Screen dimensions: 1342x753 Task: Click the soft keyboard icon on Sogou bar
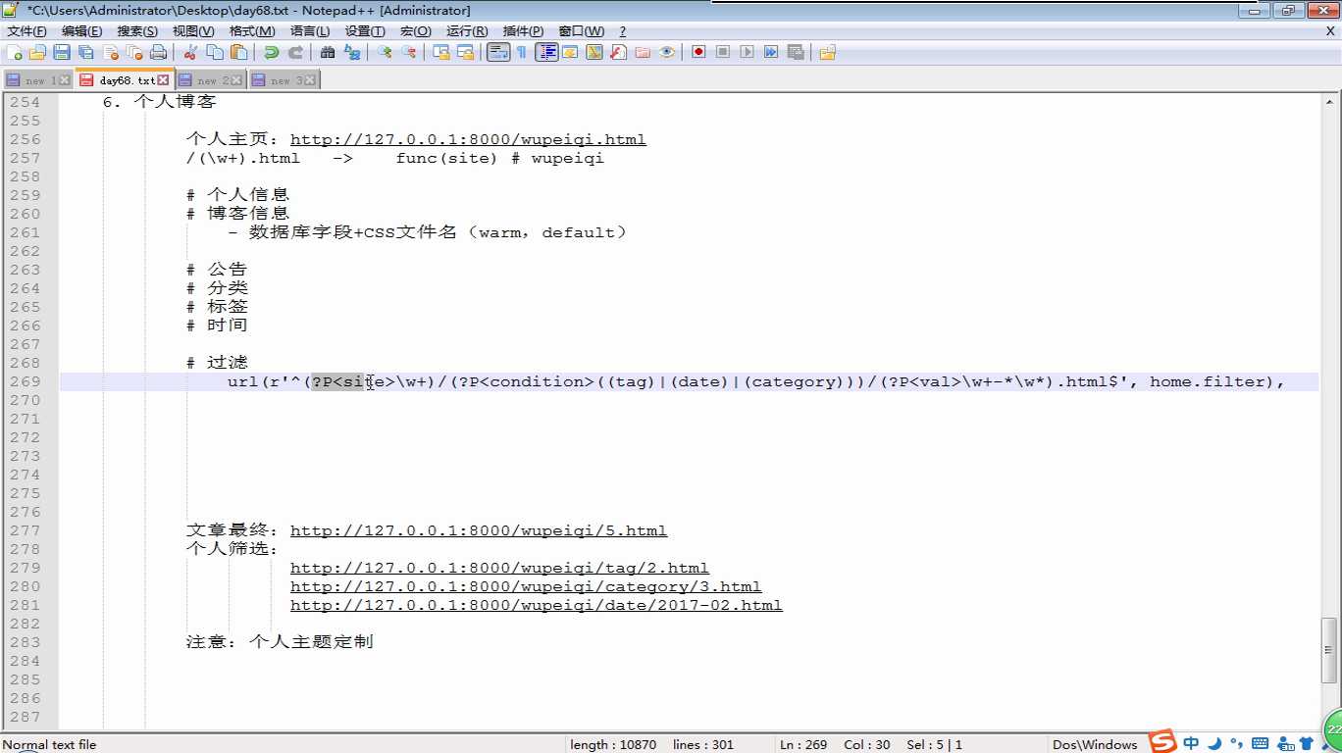[x=1261, y=743]
